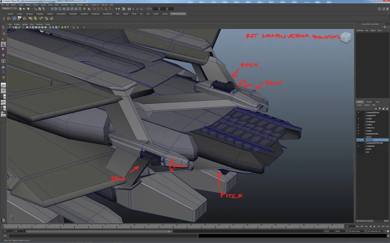Switch to single perspective view layout
This screenshot has height=243, width=390.
point(3,84)
